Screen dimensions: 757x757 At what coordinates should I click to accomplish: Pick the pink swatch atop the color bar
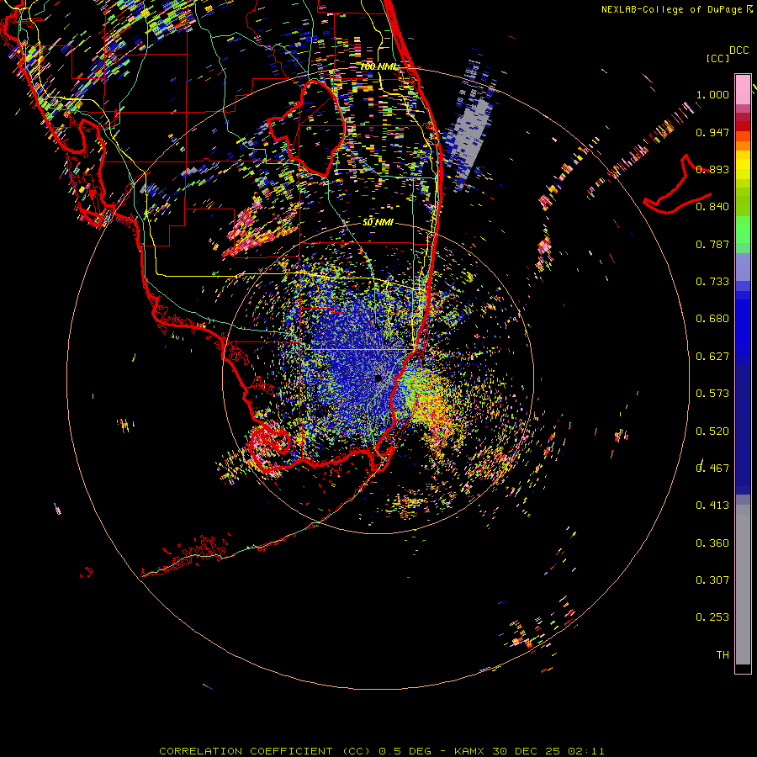coord(743,89)
